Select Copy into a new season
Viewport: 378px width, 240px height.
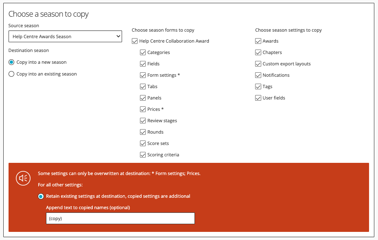[x=11, y=62]
